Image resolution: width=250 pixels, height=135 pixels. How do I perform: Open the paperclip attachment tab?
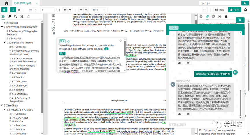coord(207,16)
